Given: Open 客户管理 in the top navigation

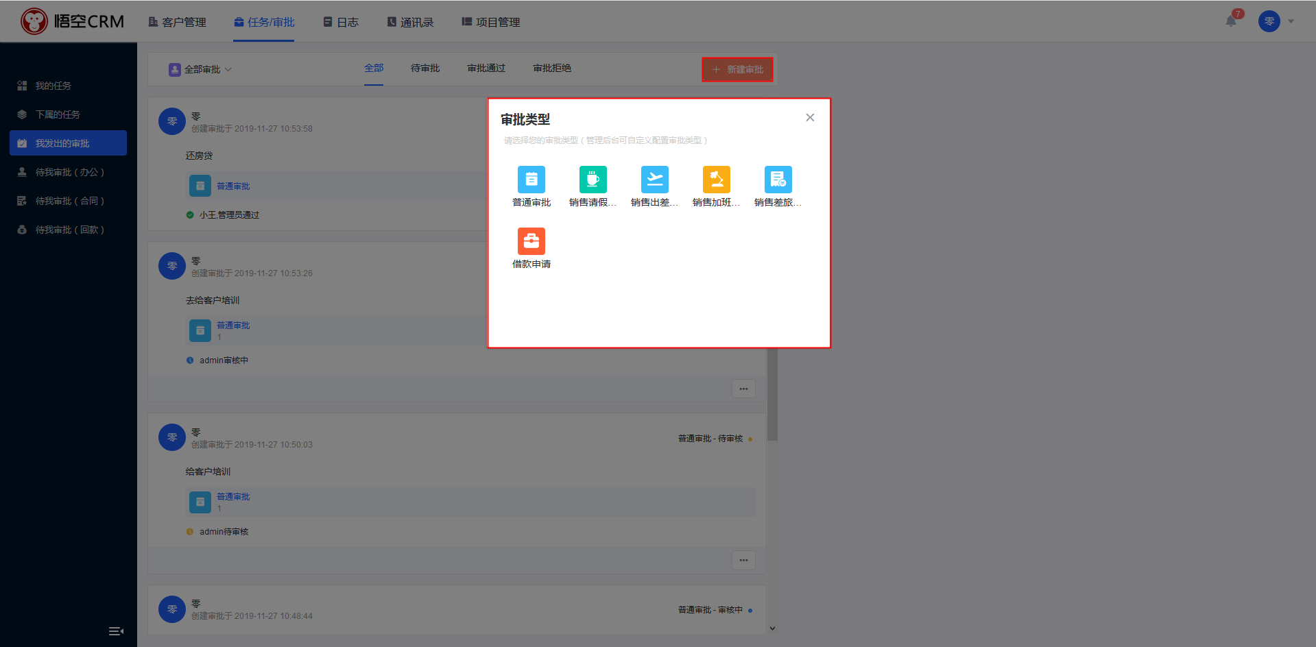Looking at the screenshot, I should (x=178, y=22).
